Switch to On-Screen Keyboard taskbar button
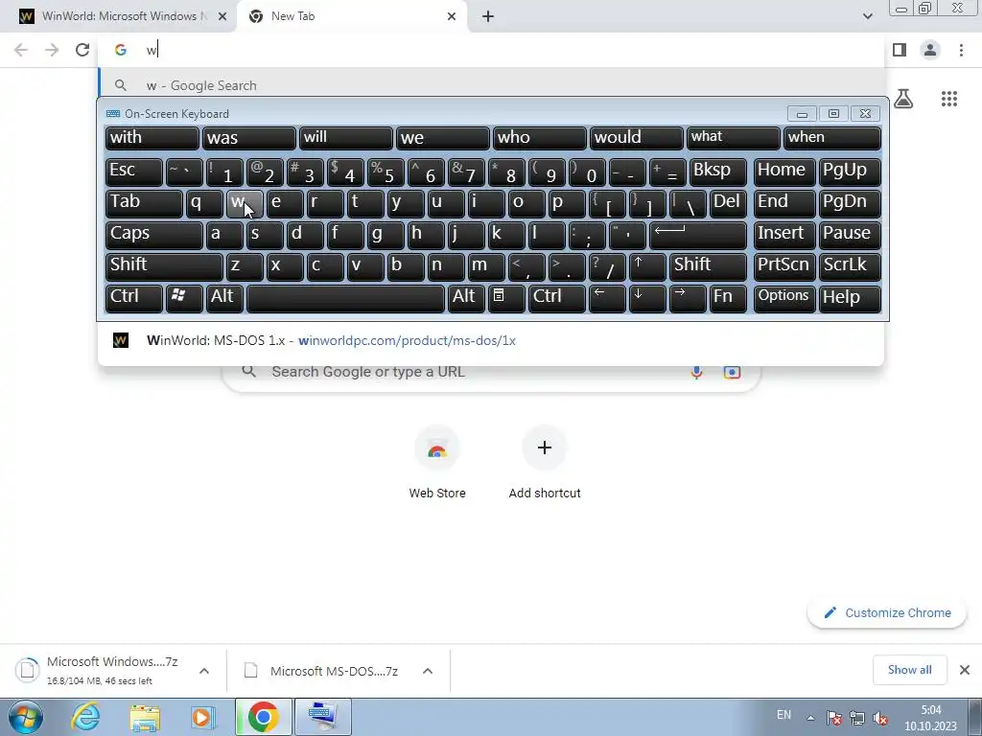The image size is (982, 736). pos(322,717)
